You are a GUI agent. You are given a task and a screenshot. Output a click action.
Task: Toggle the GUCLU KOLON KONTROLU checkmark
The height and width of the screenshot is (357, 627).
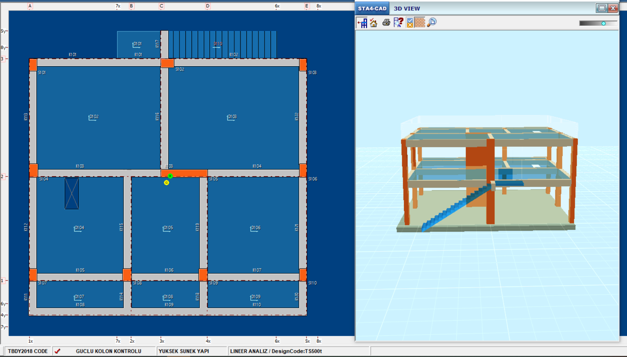click(x=57, y=351)
